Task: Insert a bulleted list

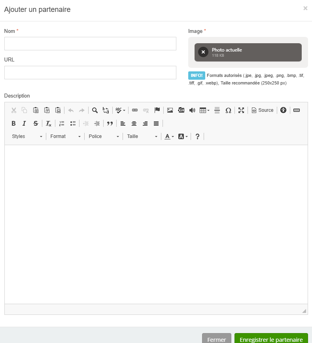Action: (x=73, y=123)
